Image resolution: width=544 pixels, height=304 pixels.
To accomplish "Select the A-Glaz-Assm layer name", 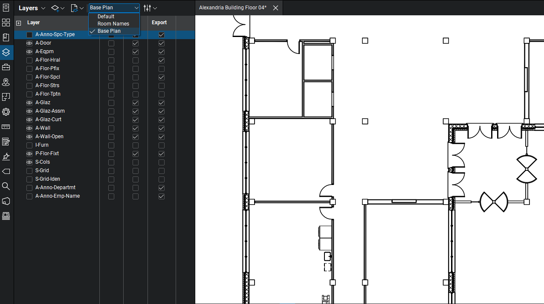I will pos(50,111).
